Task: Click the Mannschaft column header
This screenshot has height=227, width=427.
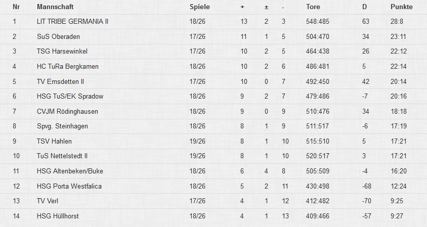Action: 54,7
